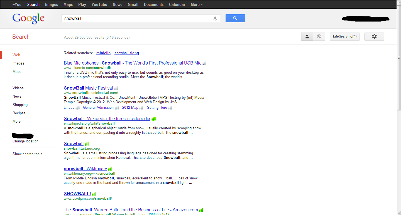Click rating bars beside Warren Buffett Amazon result

point(201,210)
